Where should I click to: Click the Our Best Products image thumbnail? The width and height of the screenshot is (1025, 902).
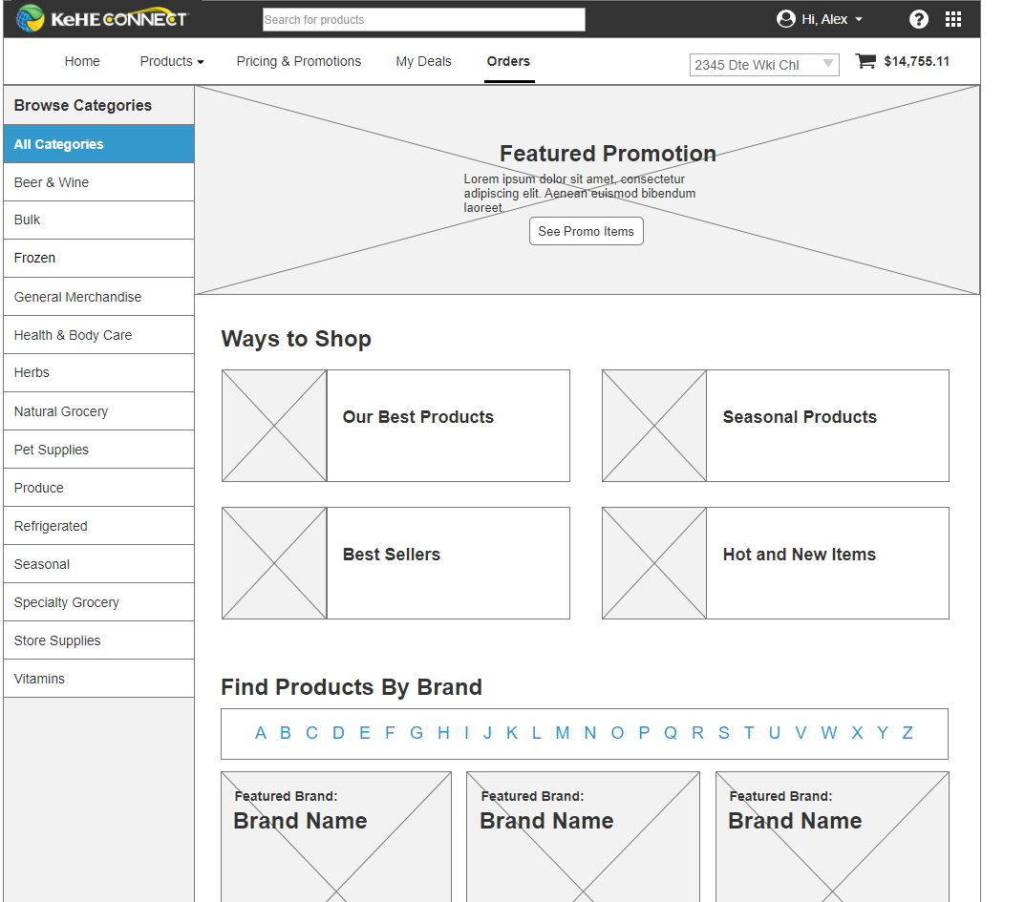(x=274, y=426)
